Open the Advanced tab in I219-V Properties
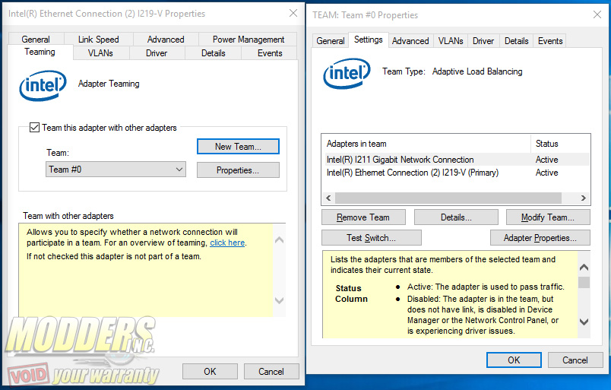 [166, 40]
